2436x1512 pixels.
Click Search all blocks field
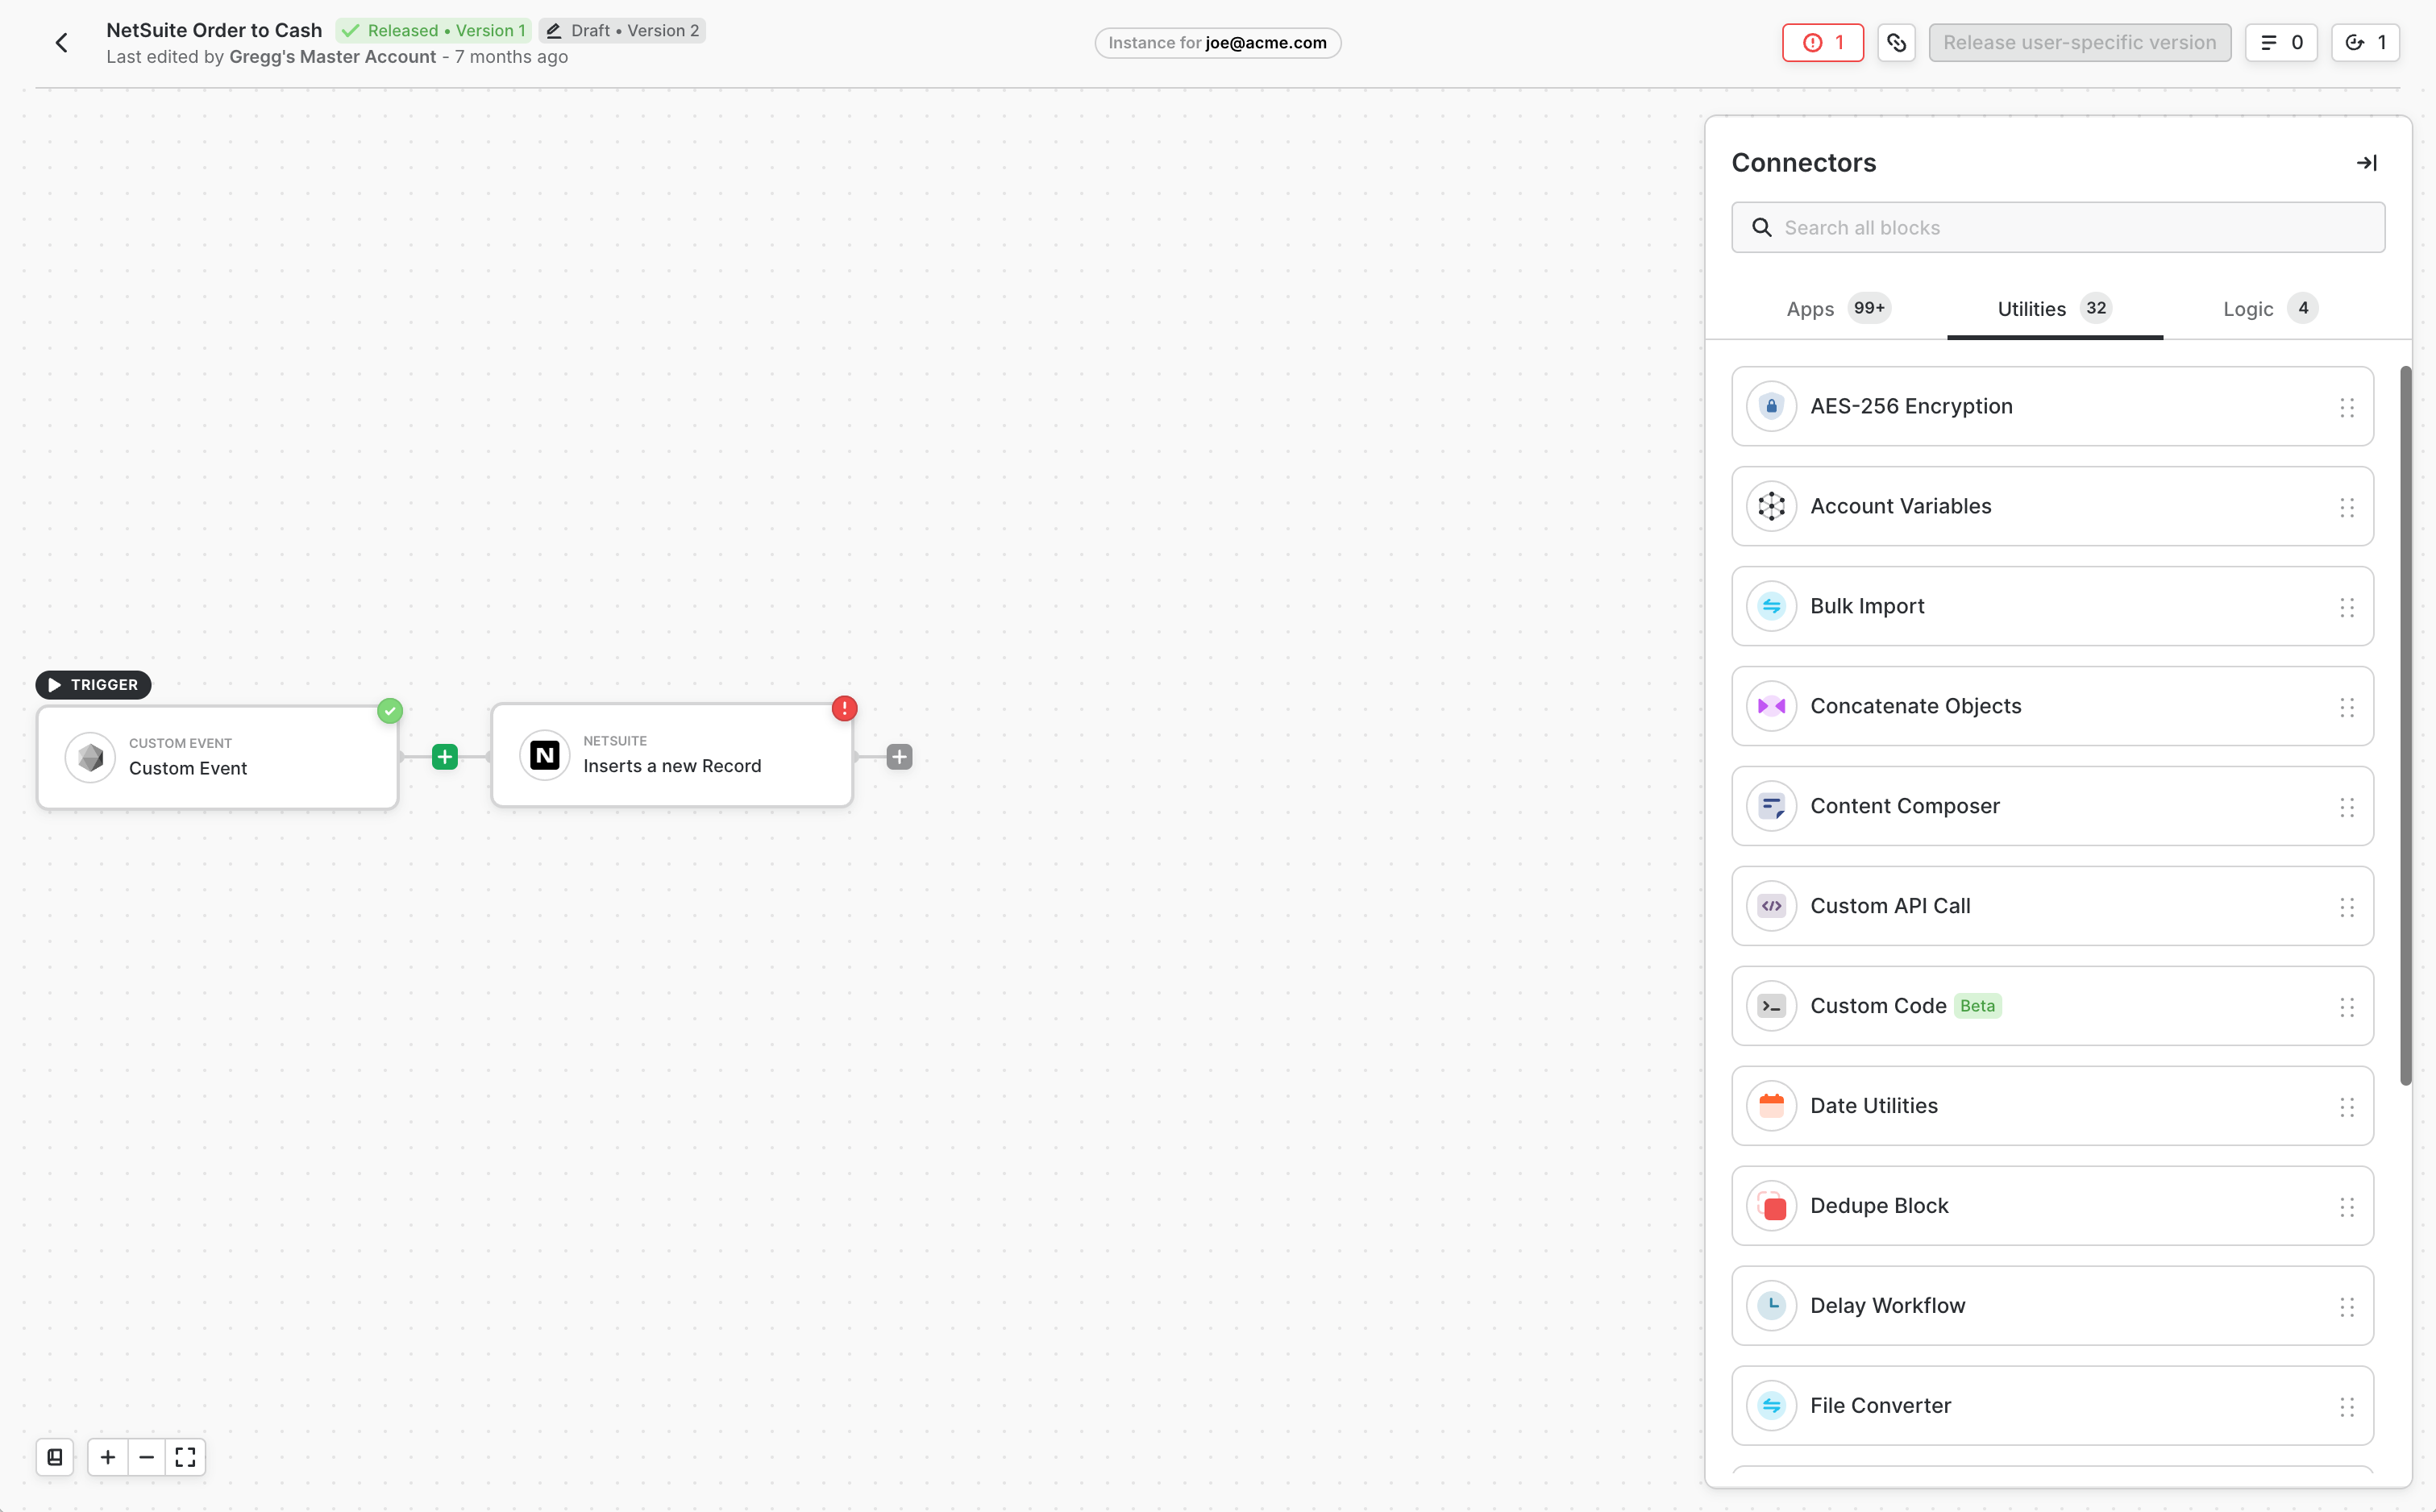pyautogui.click(x=2058, y=228)
